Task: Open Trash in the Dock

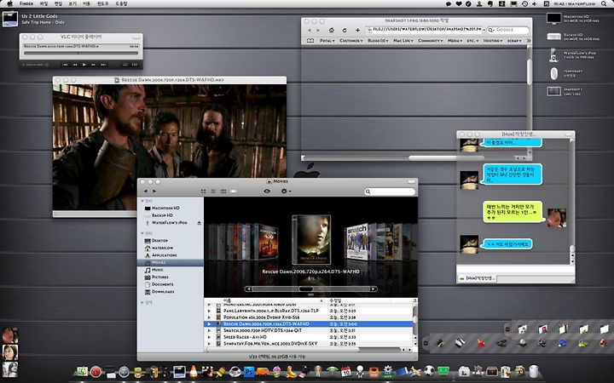Action: point(533,371)
